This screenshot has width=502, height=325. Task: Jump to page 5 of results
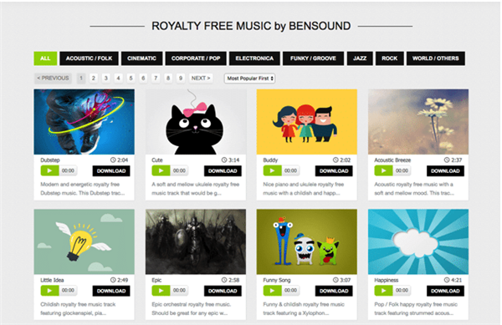(x=131, y=78)
